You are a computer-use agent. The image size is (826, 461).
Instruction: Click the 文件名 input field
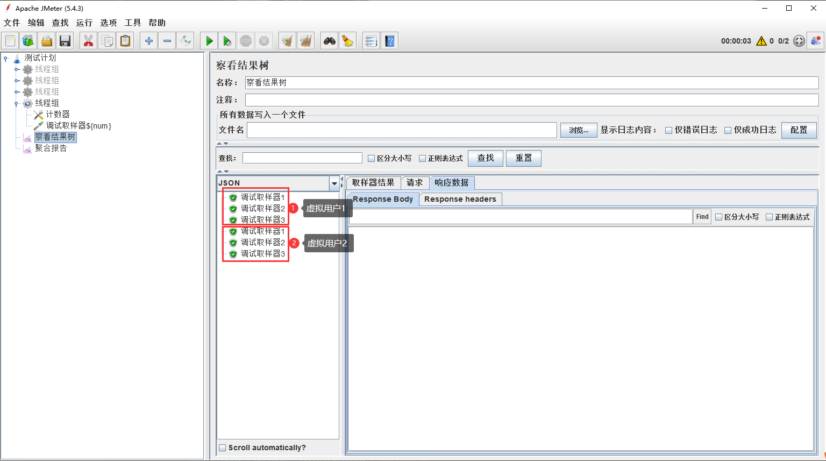click(x=402, y=130)
